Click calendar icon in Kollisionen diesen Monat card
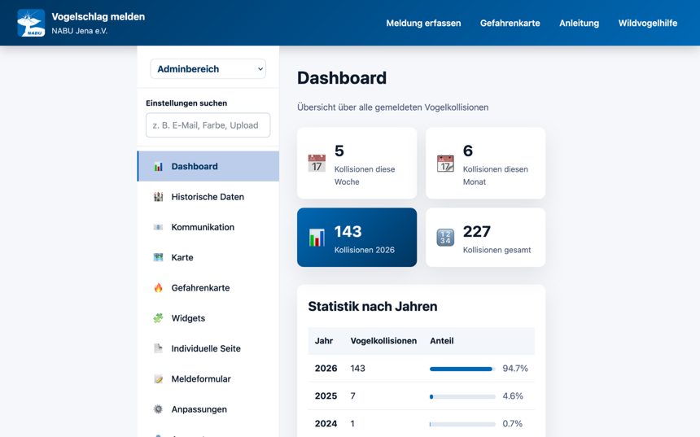 click(x=445, y=164)
